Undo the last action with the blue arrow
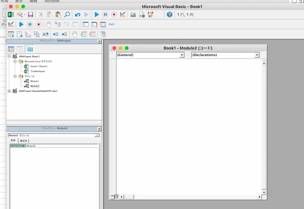Viewport: 304px width, 209px height. [x=78, y=14]
